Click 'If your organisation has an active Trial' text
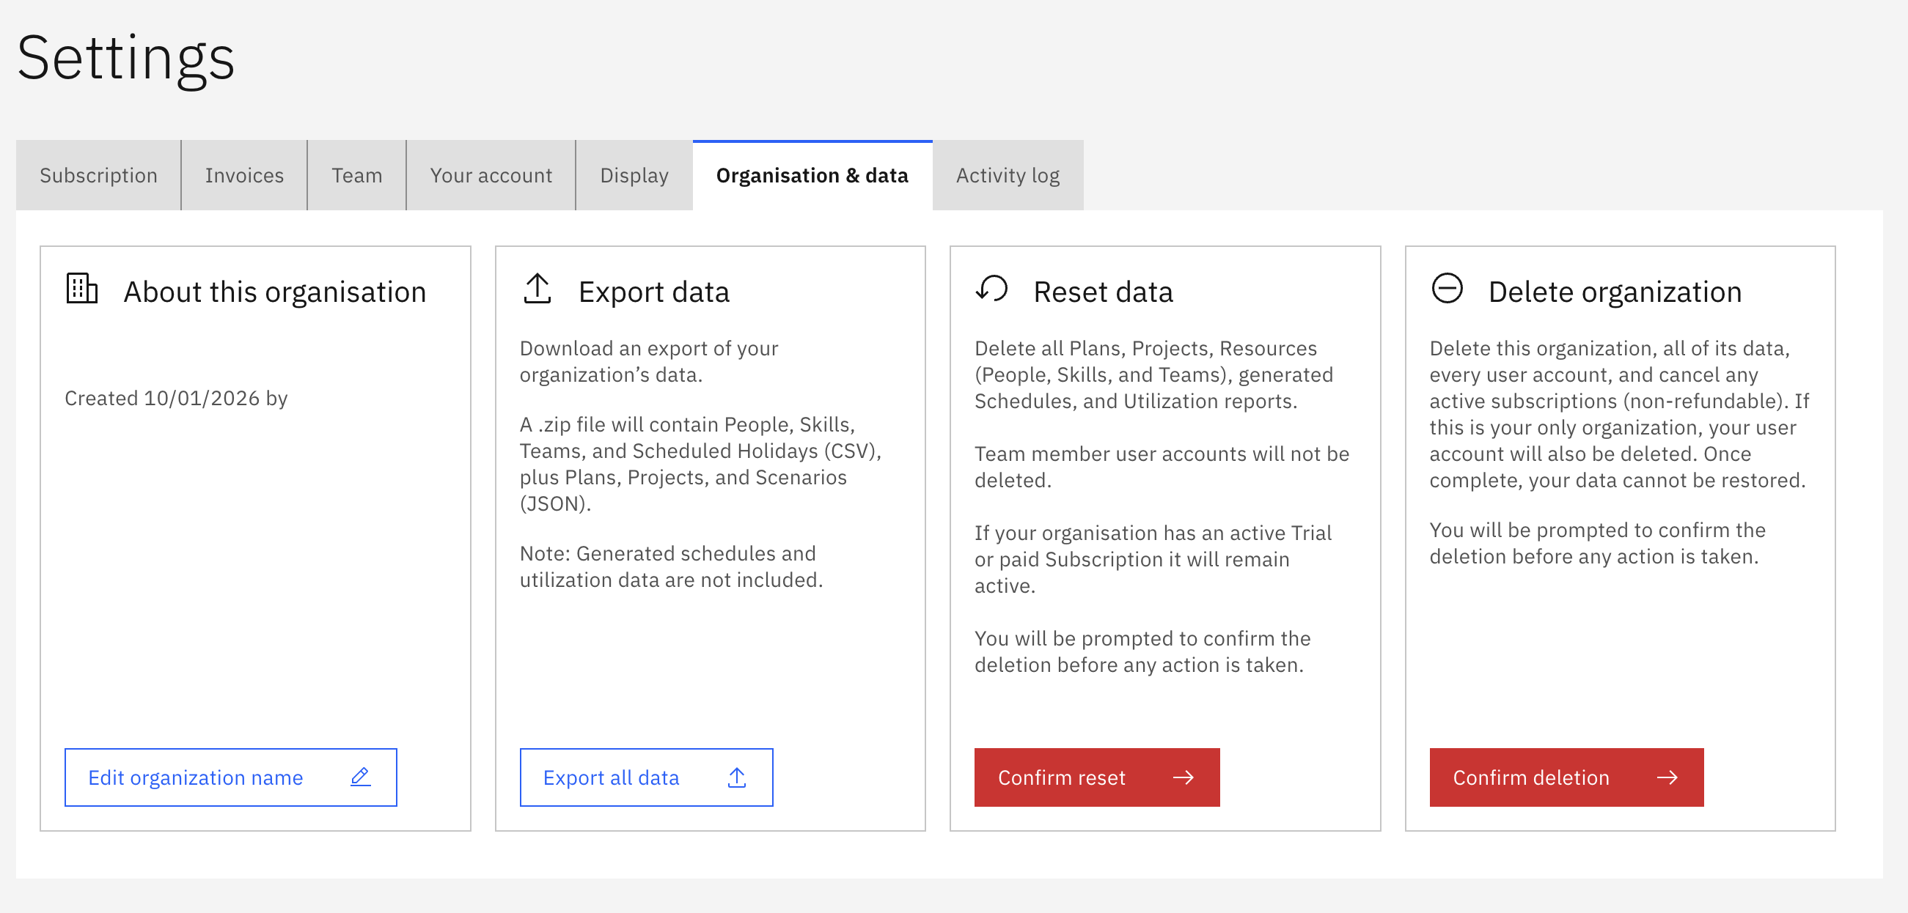 click(x=1153, y=559)
